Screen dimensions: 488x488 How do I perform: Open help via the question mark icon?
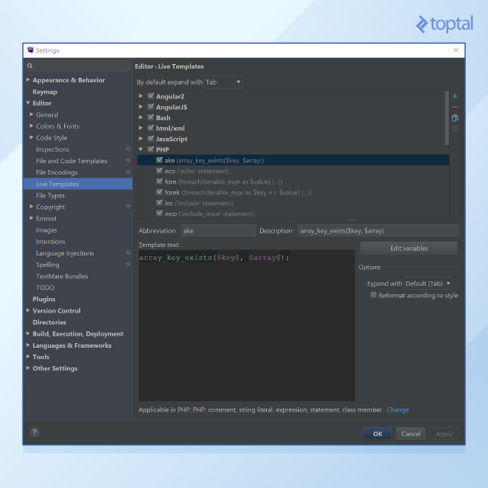point(34,432)
